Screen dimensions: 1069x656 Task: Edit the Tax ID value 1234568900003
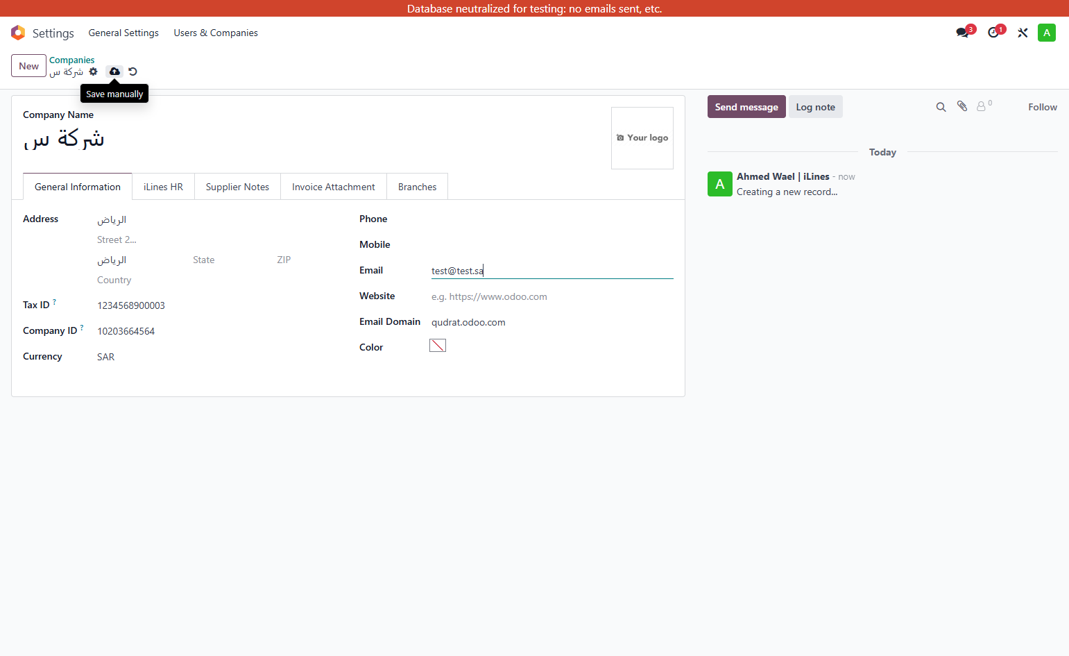point(218,305)
